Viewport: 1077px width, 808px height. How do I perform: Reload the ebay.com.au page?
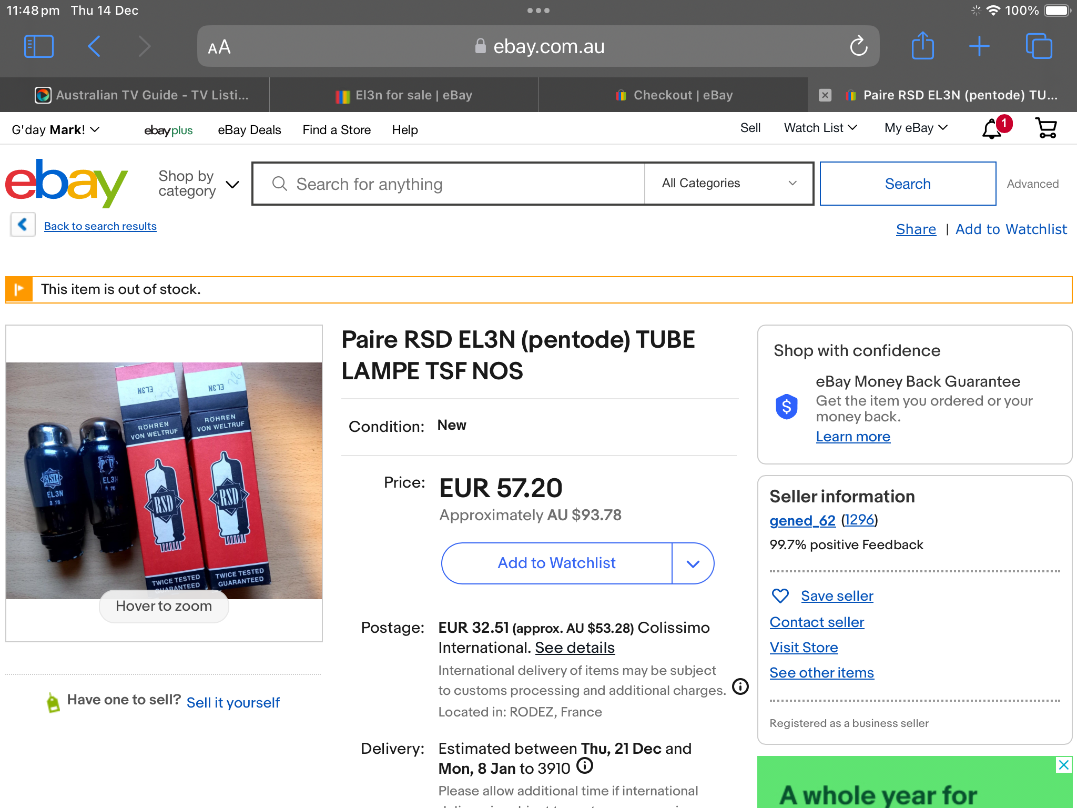(859, 46)
